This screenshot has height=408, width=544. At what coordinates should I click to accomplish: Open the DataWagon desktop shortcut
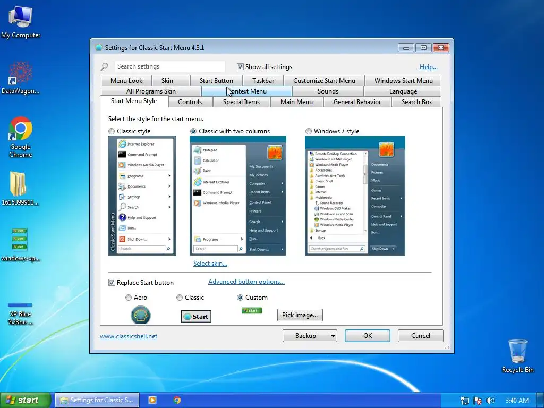(21, 78)
